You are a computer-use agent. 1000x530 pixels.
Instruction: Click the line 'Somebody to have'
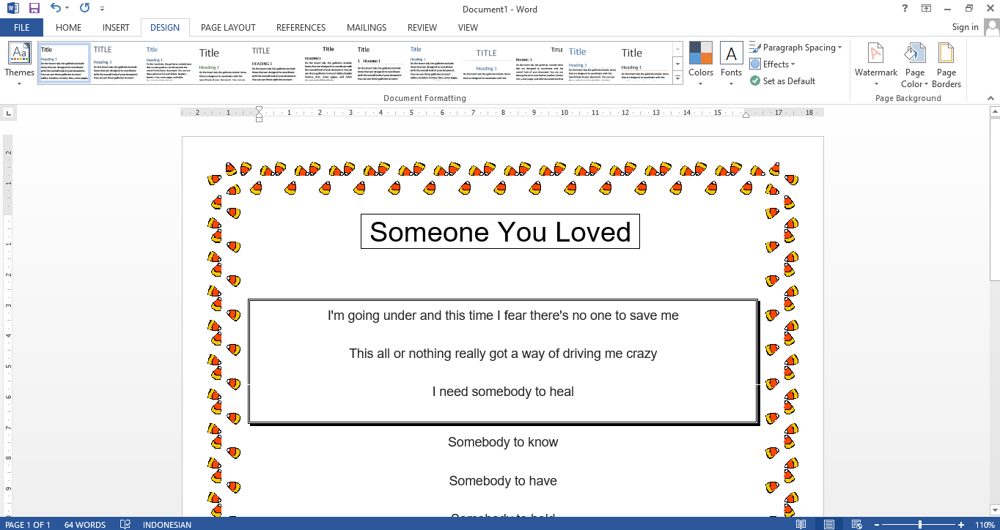point(503,481)
